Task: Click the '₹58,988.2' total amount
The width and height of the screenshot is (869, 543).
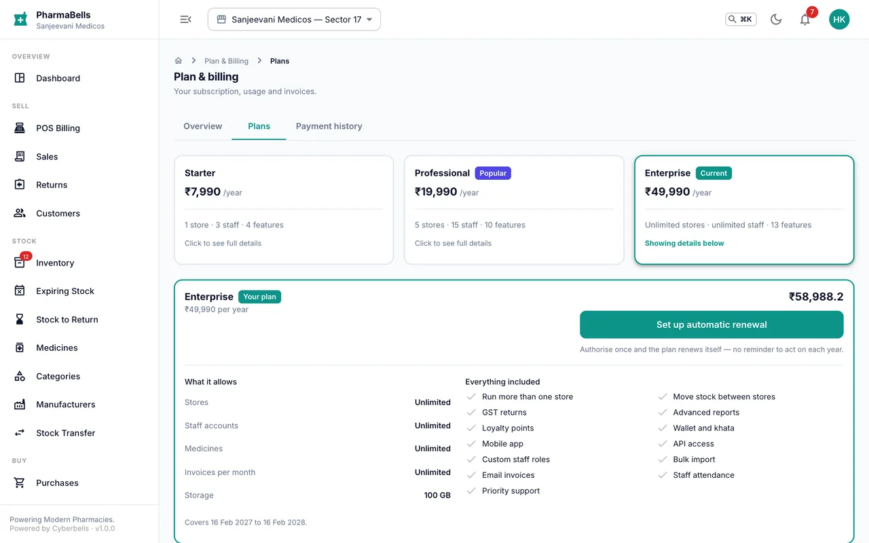Action: pos(816,297)
